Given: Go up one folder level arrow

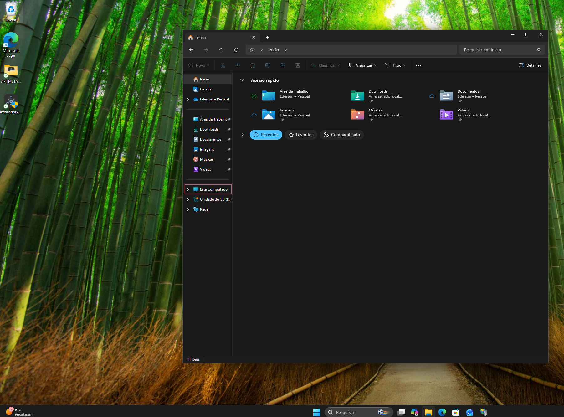Looking at the screenshot, I should 221,50.
